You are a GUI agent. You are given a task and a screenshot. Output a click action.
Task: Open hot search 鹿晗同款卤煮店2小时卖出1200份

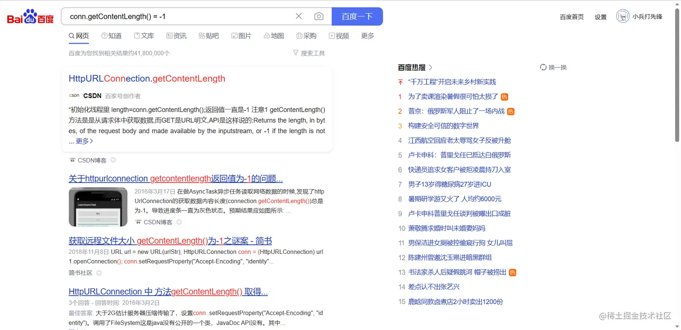[455, 302]
